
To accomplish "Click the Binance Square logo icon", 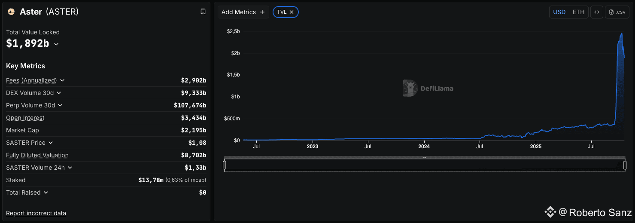I will [x=550, y=212].
